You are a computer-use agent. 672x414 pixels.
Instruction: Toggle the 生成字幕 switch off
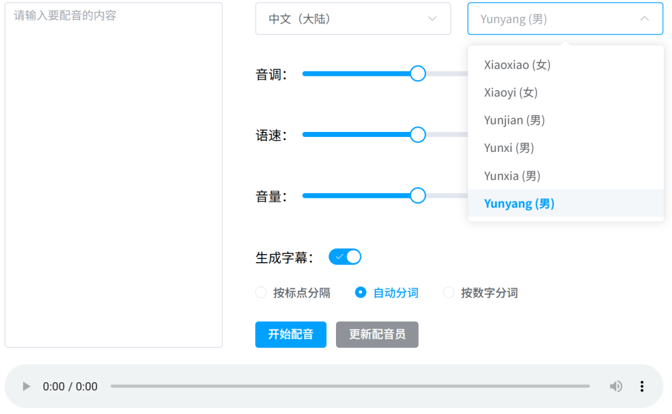345,257
